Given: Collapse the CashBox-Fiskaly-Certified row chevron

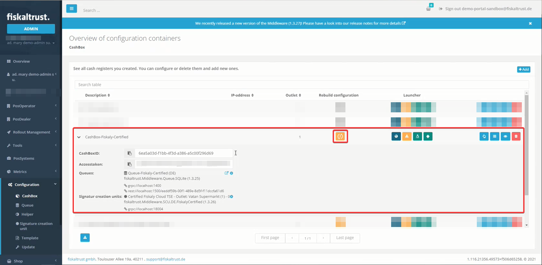Looking at the screenshot, I should coord(79,137).
